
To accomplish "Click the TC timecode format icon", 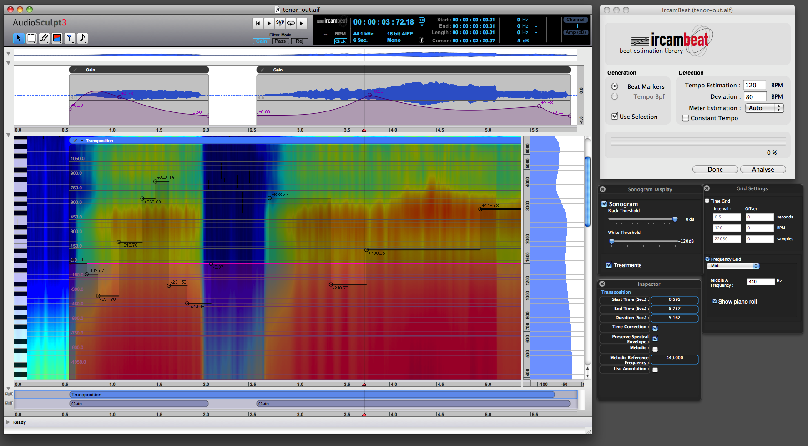I will [422, 20].
